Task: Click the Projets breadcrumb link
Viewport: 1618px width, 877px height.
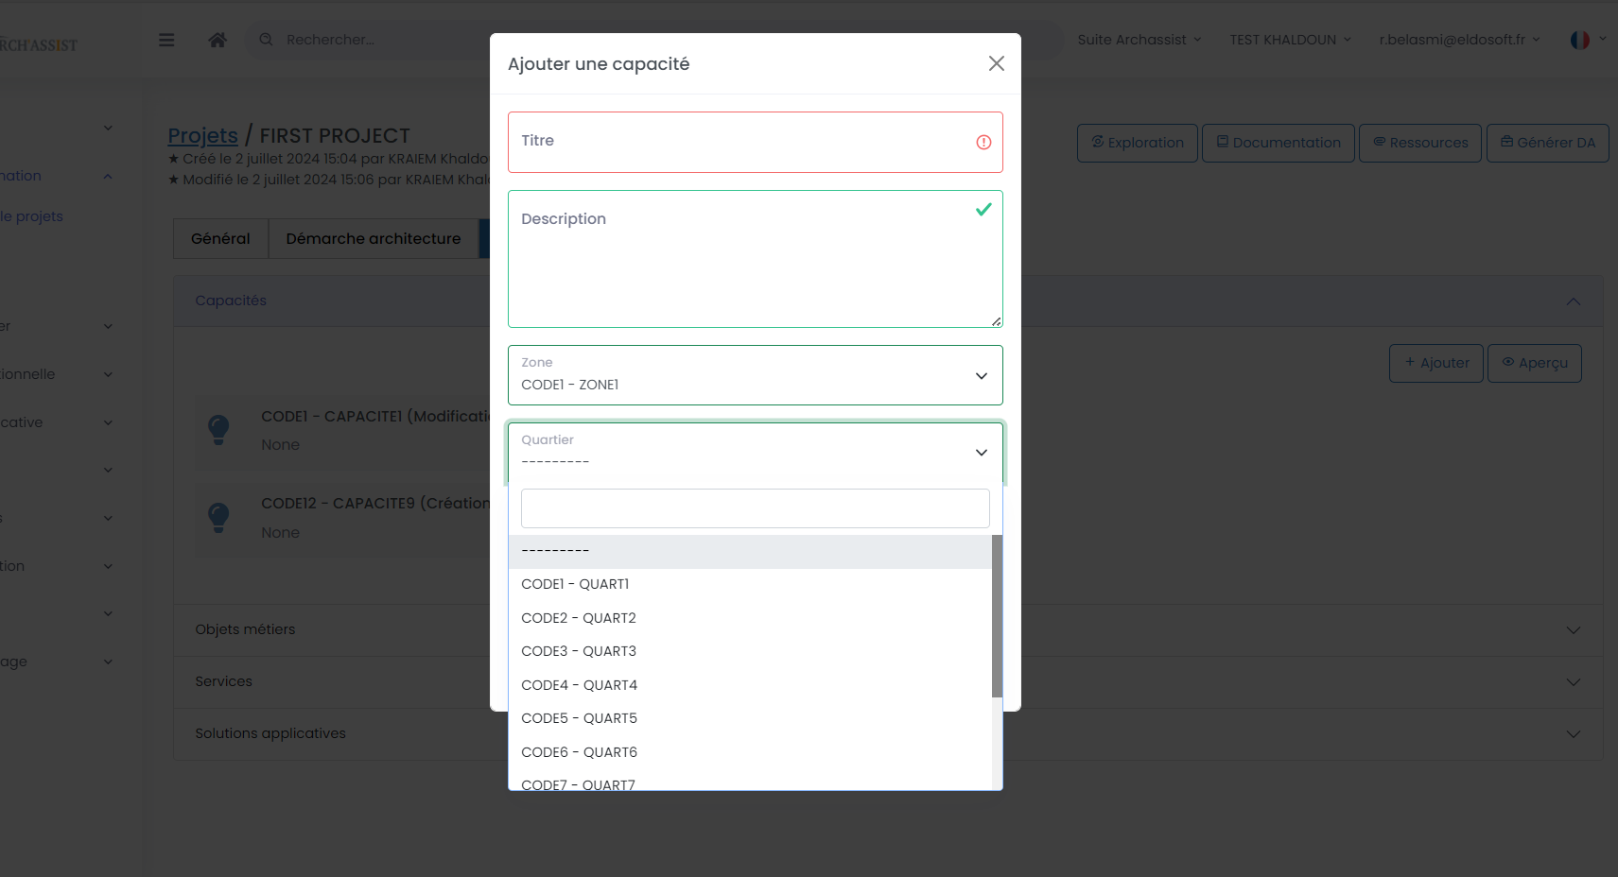Action: coord(202,136)
